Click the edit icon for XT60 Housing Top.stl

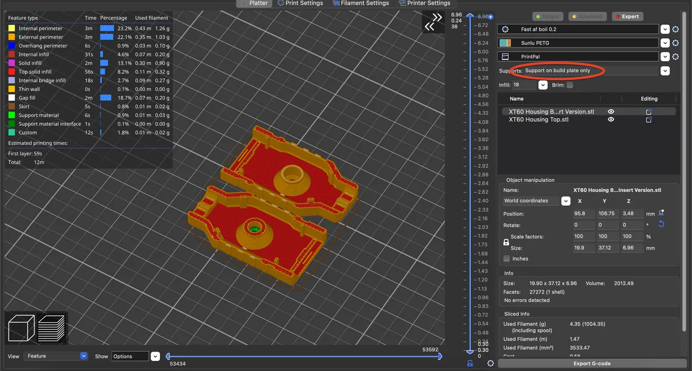coord(649,119)
